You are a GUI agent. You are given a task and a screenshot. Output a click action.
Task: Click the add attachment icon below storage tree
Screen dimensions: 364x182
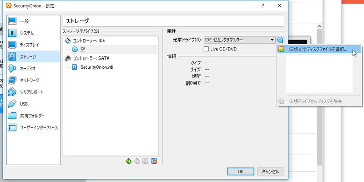click(x=145, y=161)
